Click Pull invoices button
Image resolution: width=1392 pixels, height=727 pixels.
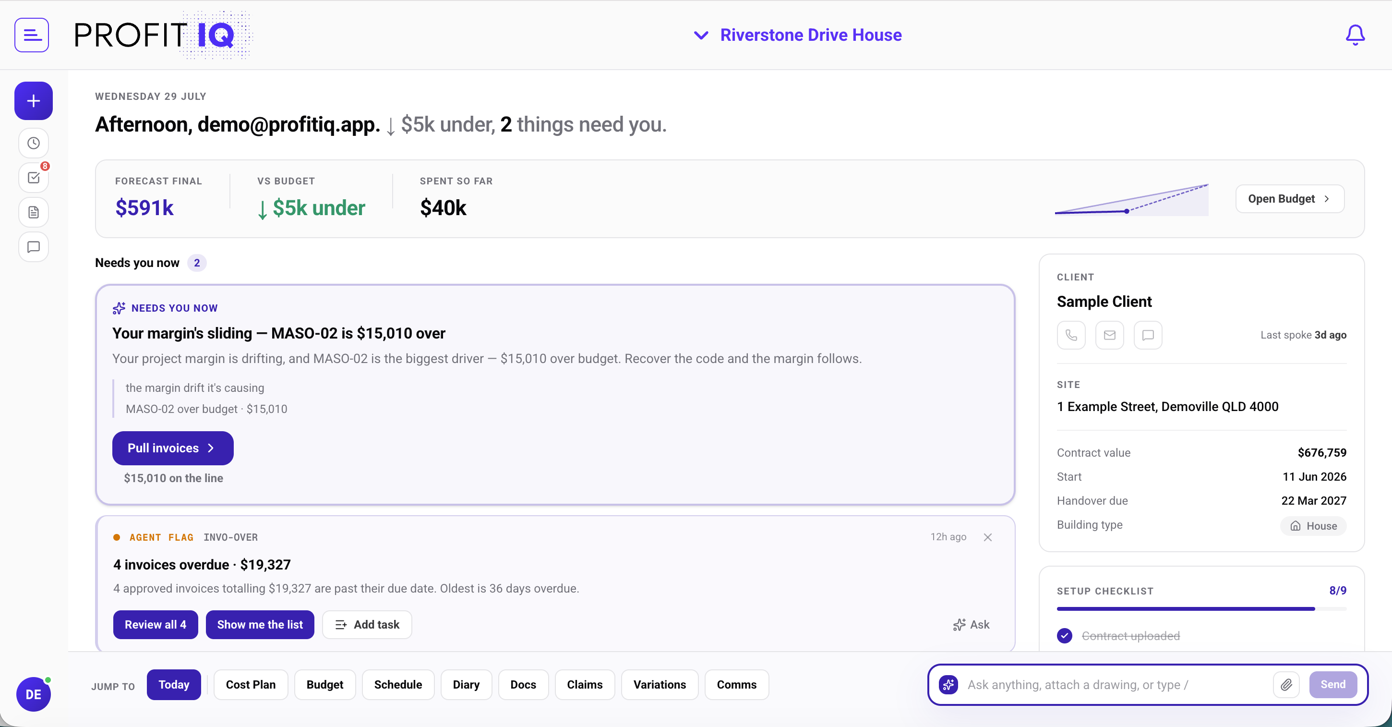click(173, 448)
